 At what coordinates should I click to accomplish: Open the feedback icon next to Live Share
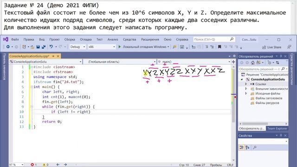[289, 47]
